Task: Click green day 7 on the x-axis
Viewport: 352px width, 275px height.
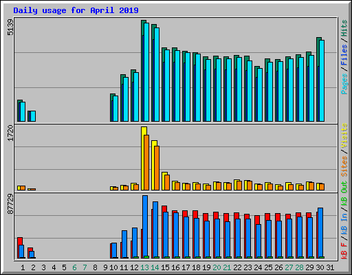Action: click(85, 267)
